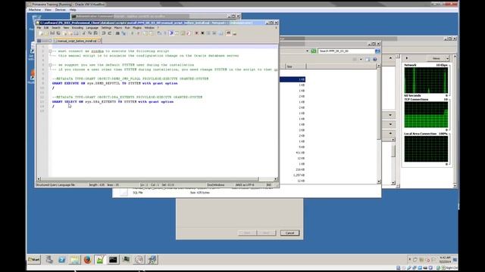Click the green refresh button beside Explorer address bar
This screenshot has height=272, width=485.
coord(314,51)
